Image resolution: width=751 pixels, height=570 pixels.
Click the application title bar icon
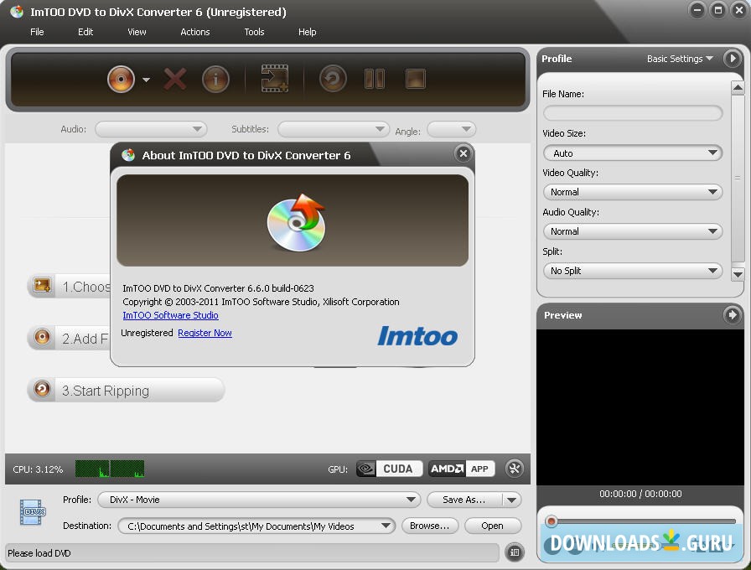point(17,12)
